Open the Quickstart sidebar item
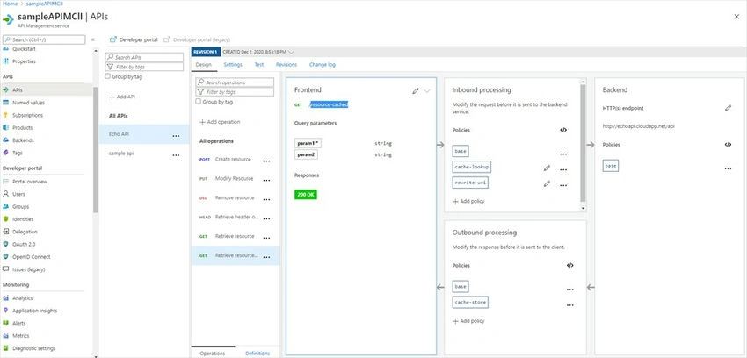The height and width of the screenshot is (358, 747). point(24,49)
